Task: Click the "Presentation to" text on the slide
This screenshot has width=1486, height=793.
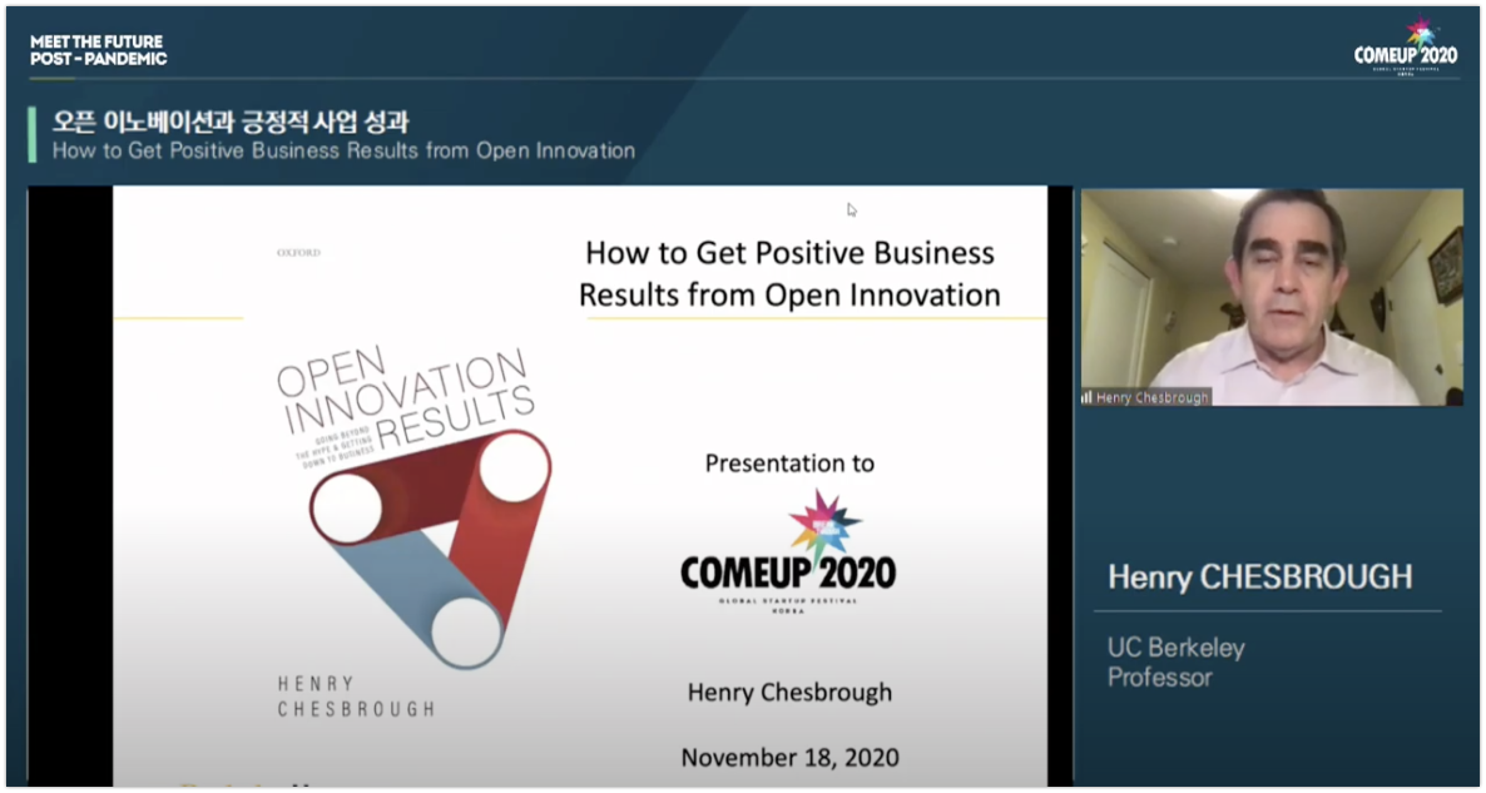Action: (789, 464)
